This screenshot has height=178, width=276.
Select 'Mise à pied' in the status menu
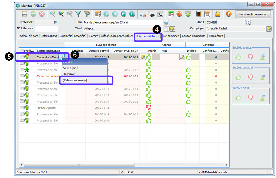click(x=70, y=68)
